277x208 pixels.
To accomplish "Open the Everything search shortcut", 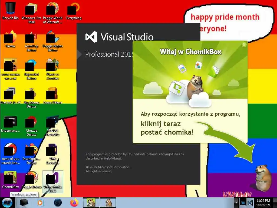I will [x=74, y=11].
